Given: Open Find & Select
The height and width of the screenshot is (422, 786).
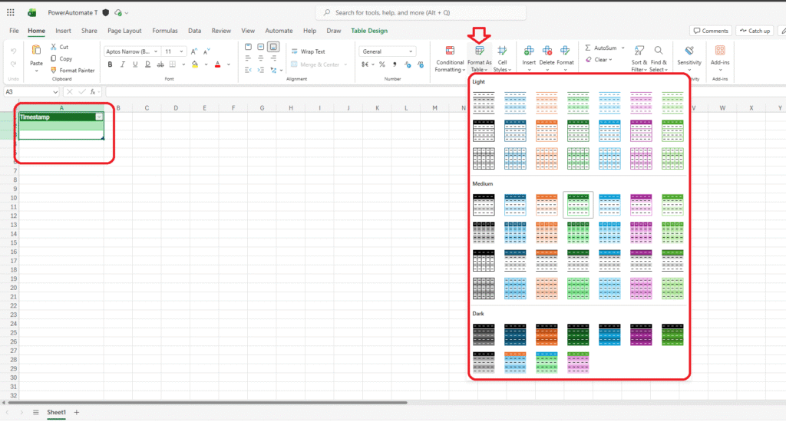Looking at the screenshot, I should click(659, 59).
